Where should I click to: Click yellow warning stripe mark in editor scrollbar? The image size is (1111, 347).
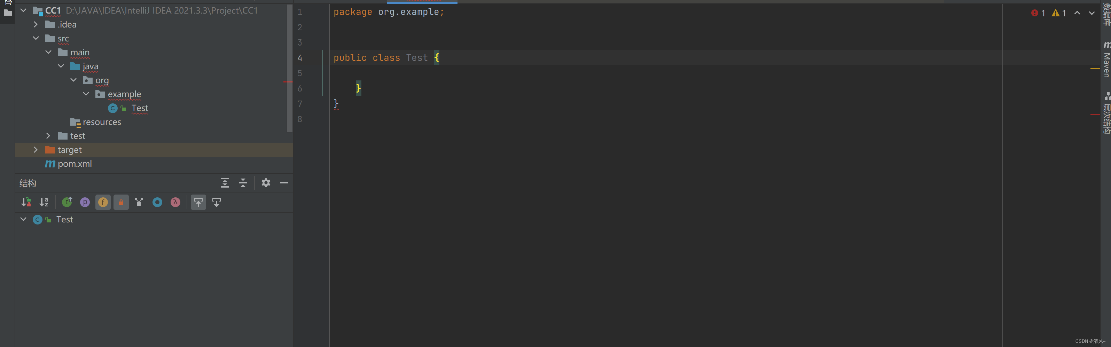(1095, 68)
